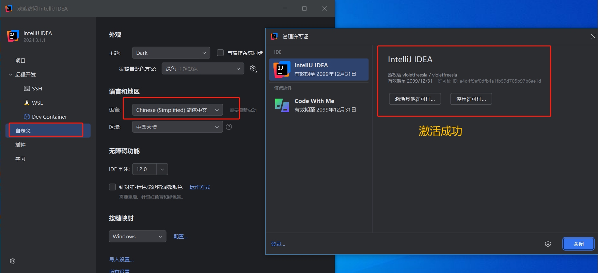Viewport: 598px width, 273px height.
Task: Click 激活其他许可证... button
Action: click(415, 99)
